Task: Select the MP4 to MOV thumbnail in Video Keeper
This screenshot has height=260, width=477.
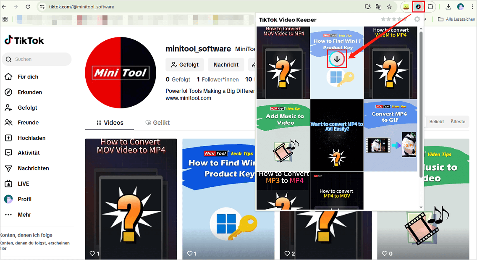Action: point(337,191)
